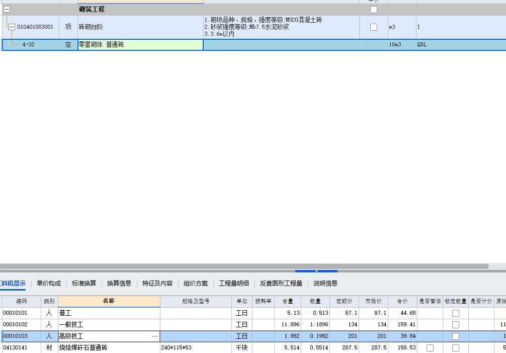Switch to the 组价方案 tab

196,283
